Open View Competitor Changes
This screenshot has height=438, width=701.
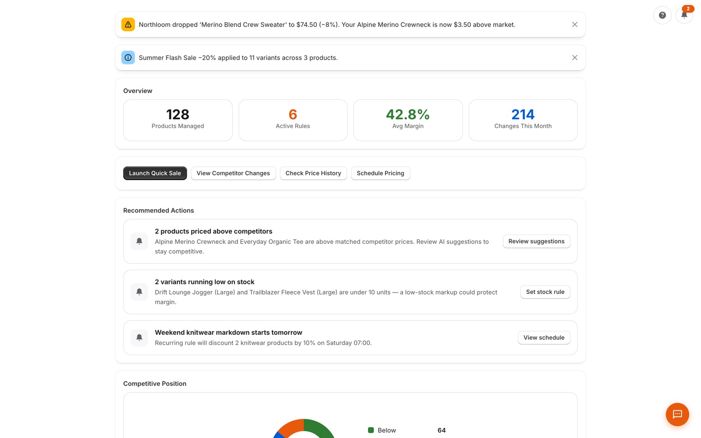click(233, 173)
